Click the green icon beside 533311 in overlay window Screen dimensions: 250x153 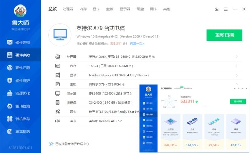pos(197,102)
